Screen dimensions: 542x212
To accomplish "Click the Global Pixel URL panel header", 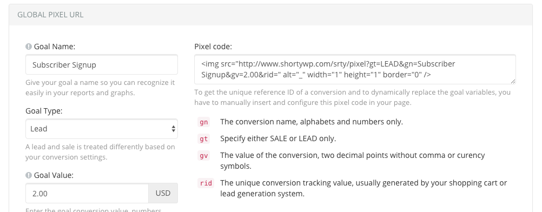I will (270, 15).
